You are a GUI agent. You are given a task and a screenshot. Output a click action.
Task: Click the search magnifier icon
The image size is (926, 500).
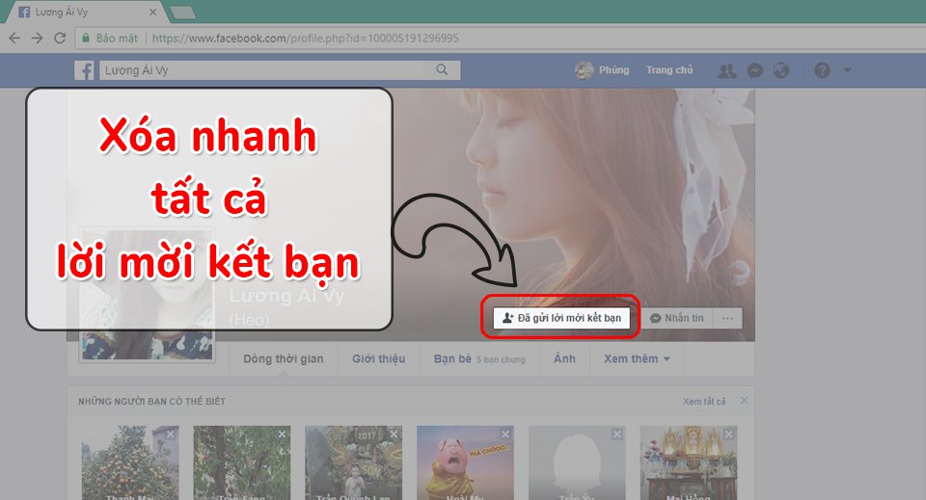pos(442,69)
